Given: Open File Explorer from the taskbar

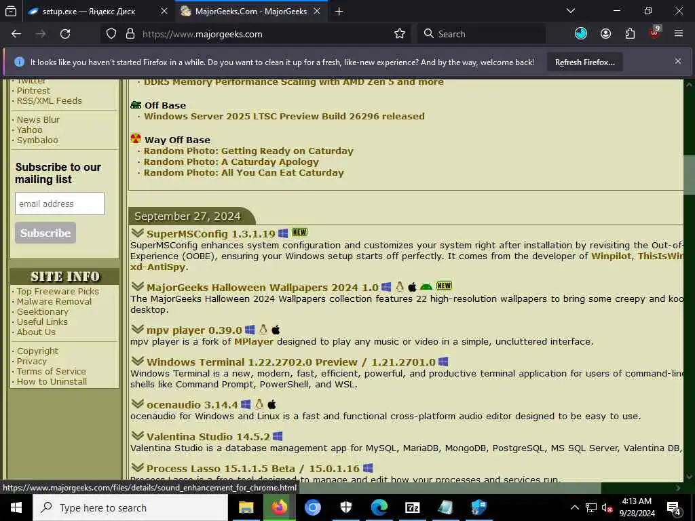Looking at the screenshot, I should [246, 507].
